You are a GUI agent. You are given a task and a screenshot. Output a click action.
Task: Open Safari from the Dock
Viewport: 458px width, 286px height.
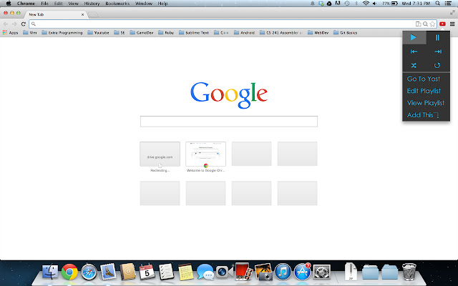point(89,272)
